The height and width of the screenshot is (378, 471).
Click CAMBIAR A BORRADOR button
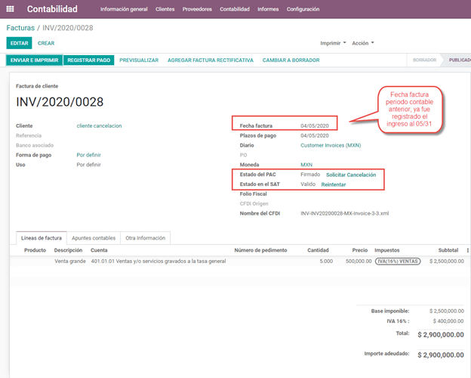[x=290, y=60]
